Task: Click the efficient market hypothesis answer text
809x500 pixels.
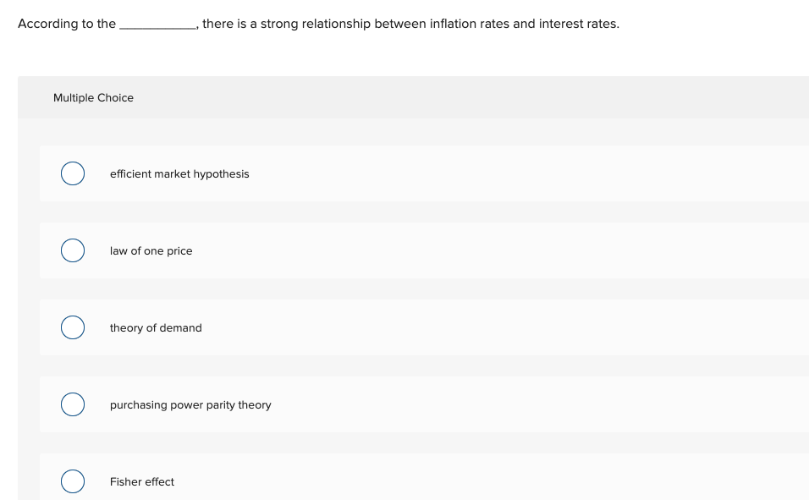Action: [x=179, y=173]
